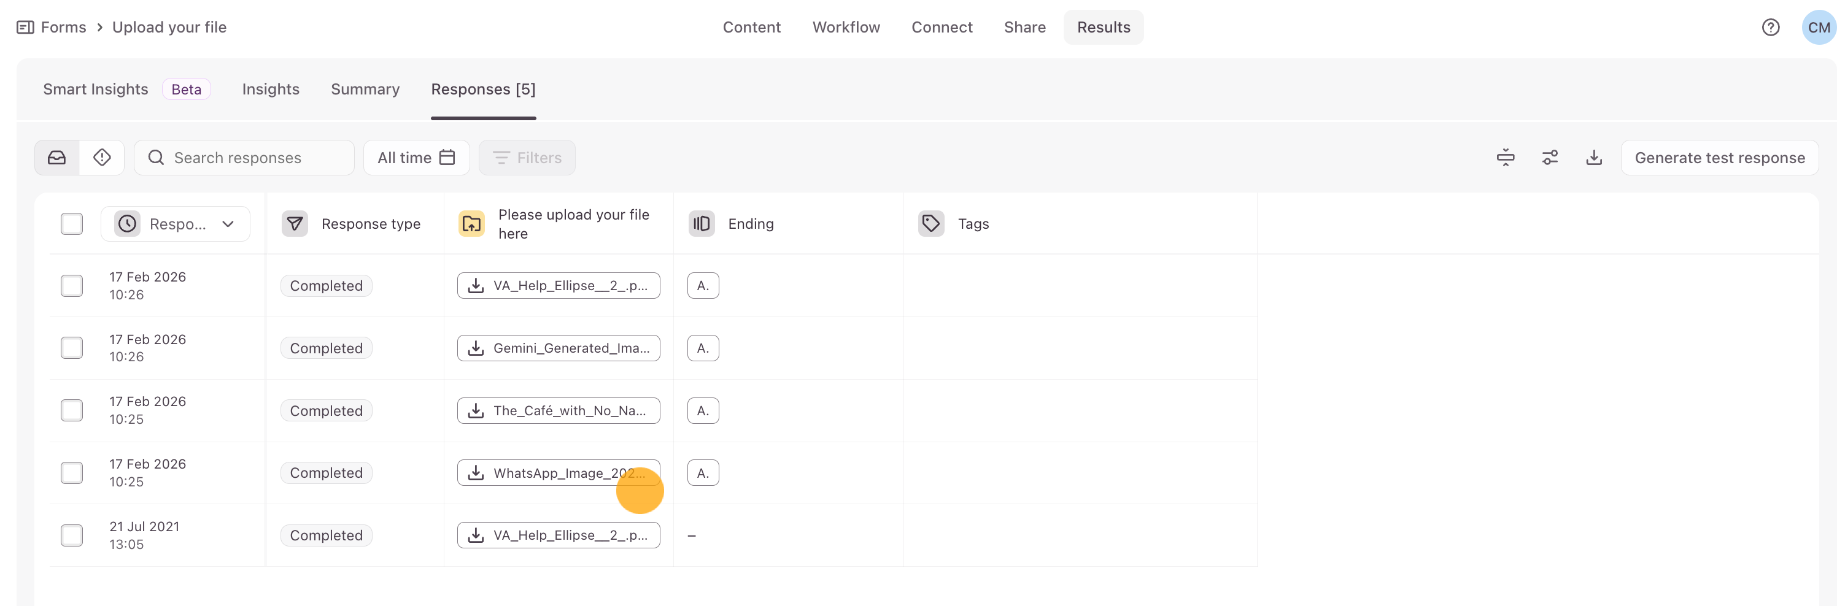The width and height of the screenshot is (1845, 606).
Task: Download the Gemini_Generated_Ima file
Action: coord(558,348)
